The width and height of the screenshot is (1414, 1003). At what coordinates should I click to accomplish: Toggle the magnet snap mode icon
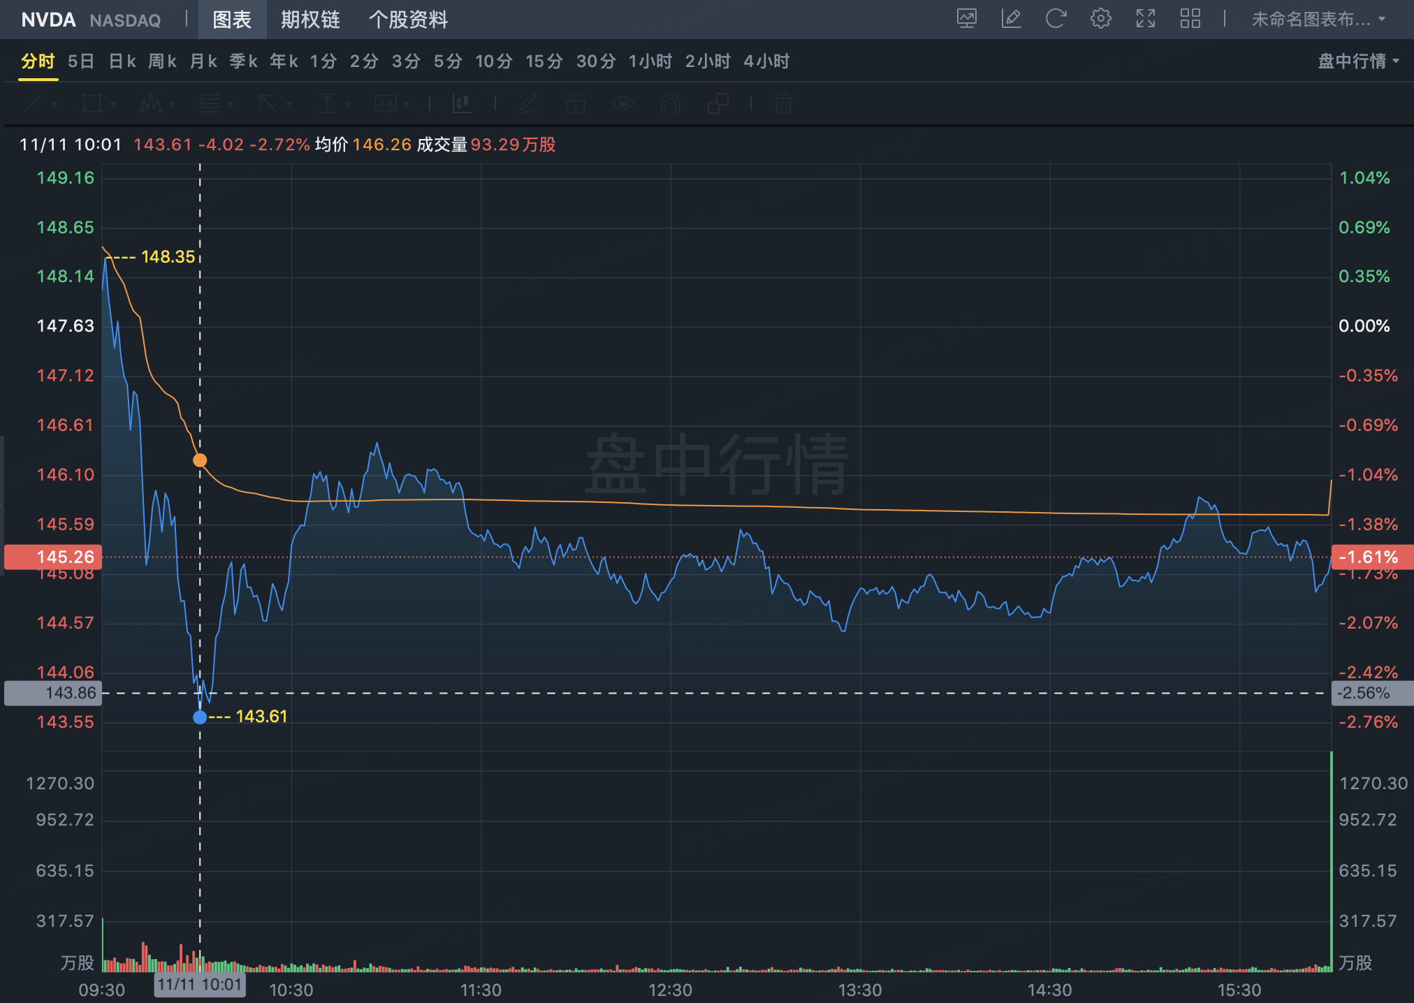(x=670, y=104)
